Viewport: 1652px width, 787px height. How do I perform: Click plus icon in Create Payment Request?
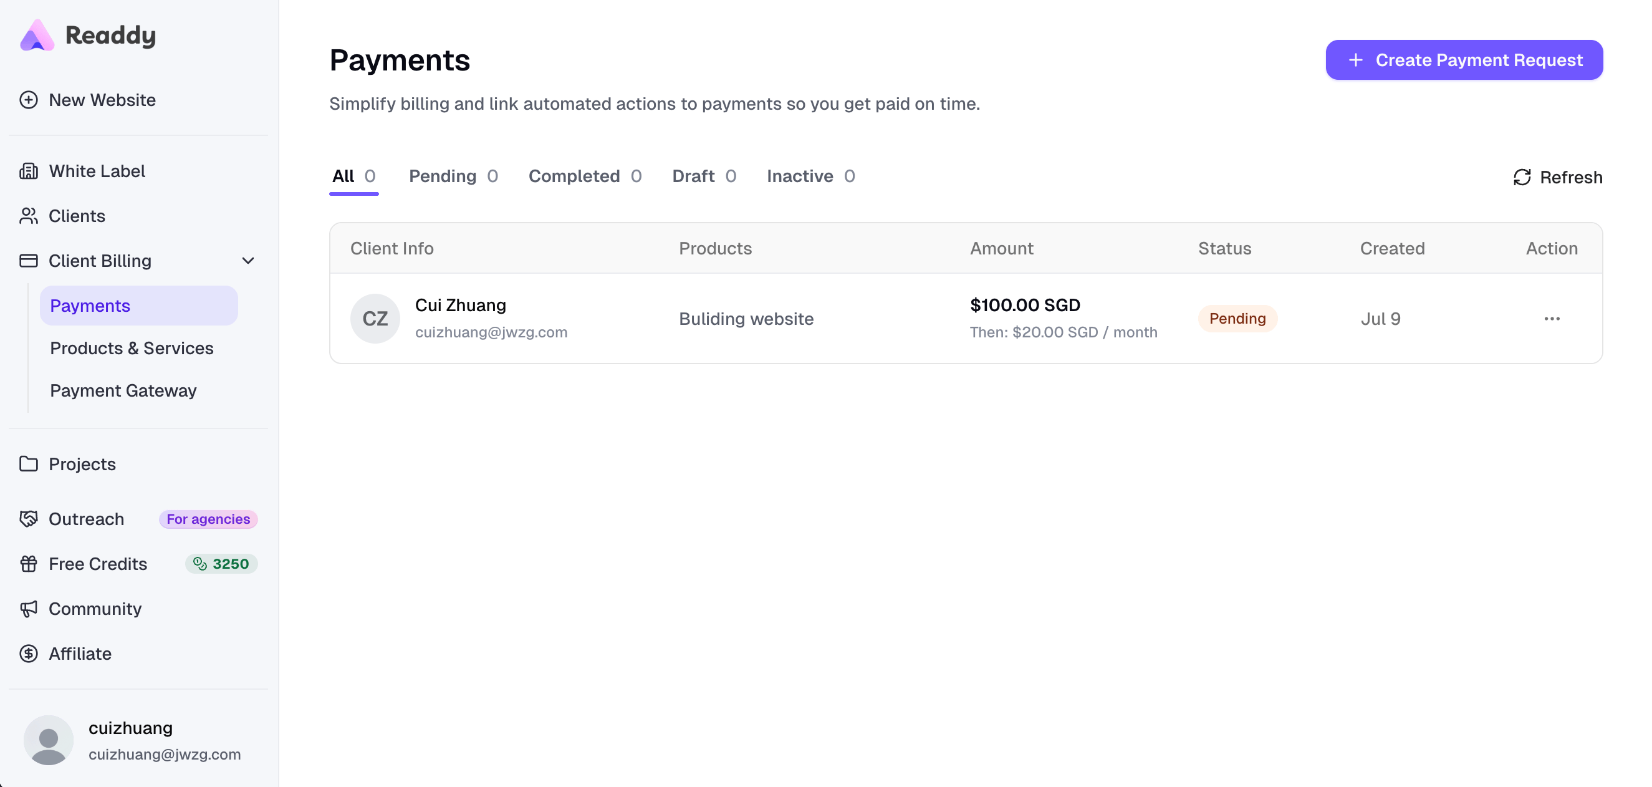[x=1355, y=60]
